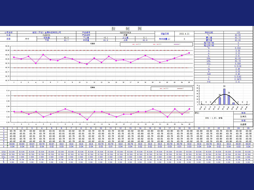254x190 pixels.
Task: Click column header 13 in the data table
Action: coord(130,128)
